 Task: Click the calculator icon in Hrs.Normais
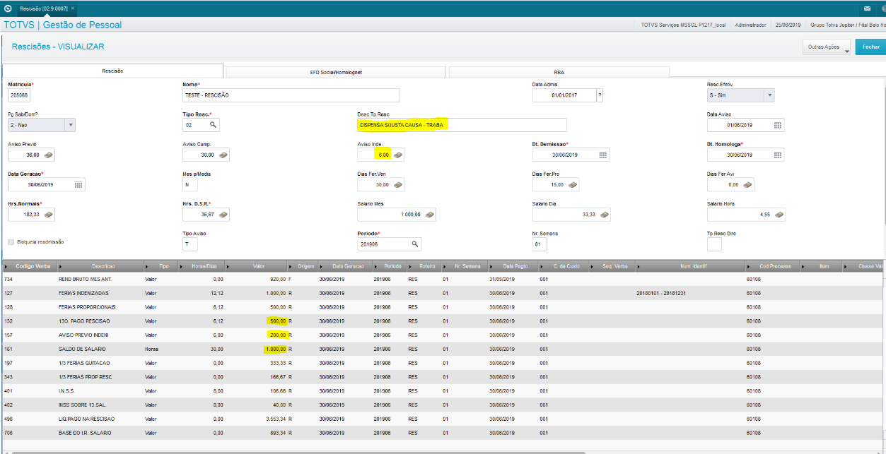[49, 214]
